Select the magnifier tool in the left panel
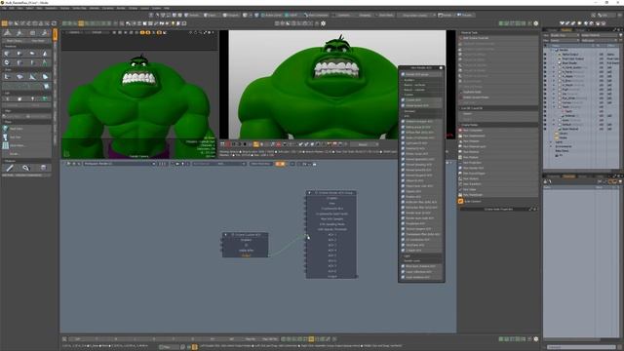 click(x=26, y=168)
